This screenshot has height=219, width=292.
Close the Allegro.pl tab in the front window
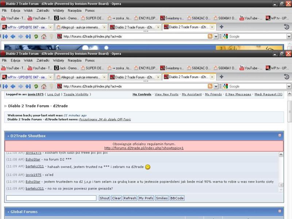104,77
